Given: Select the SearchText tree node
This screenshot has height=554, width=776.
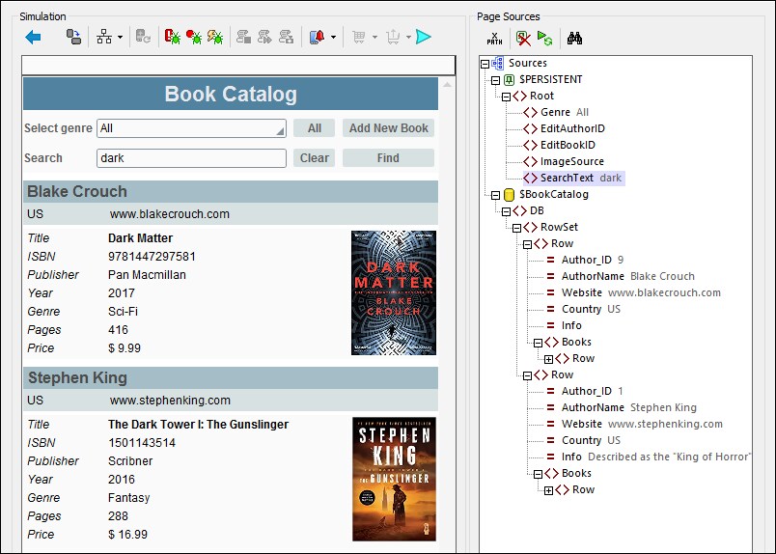Looking at the screenshot, I should (x=567, y=179).
